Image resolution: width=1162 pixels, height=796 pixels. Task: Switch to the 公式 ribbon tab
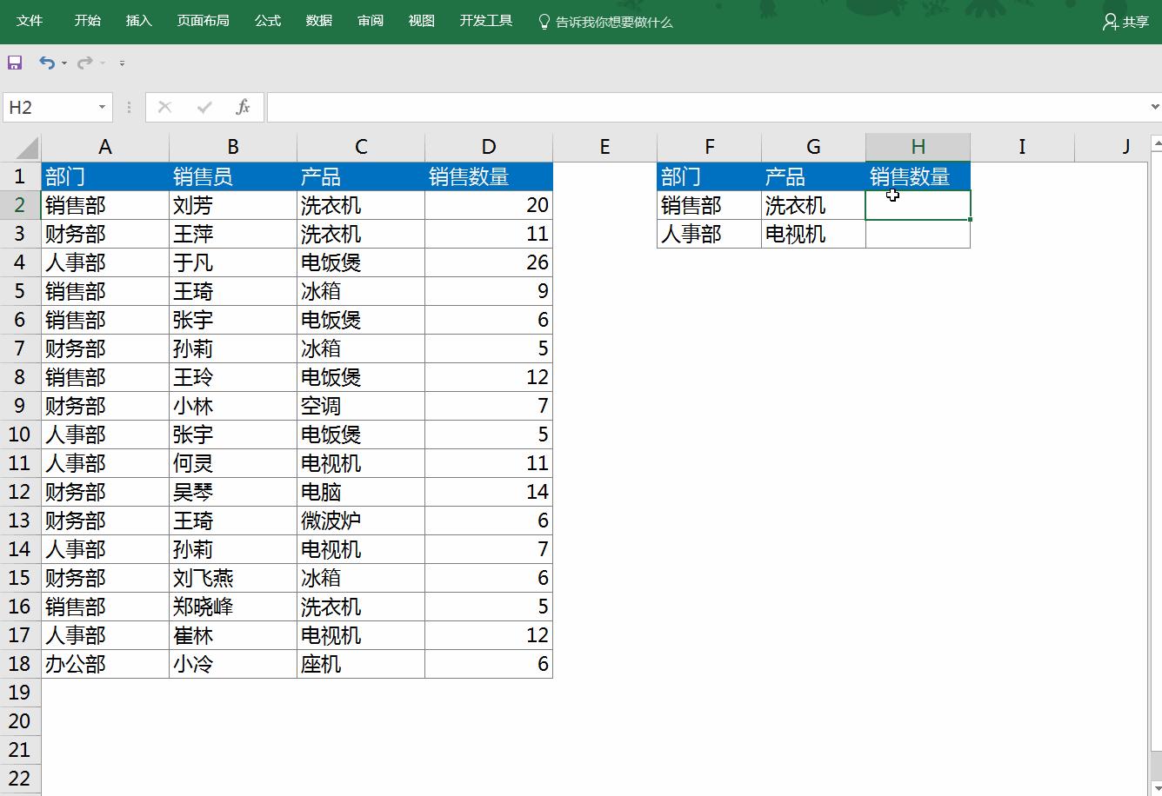[267, 19]
